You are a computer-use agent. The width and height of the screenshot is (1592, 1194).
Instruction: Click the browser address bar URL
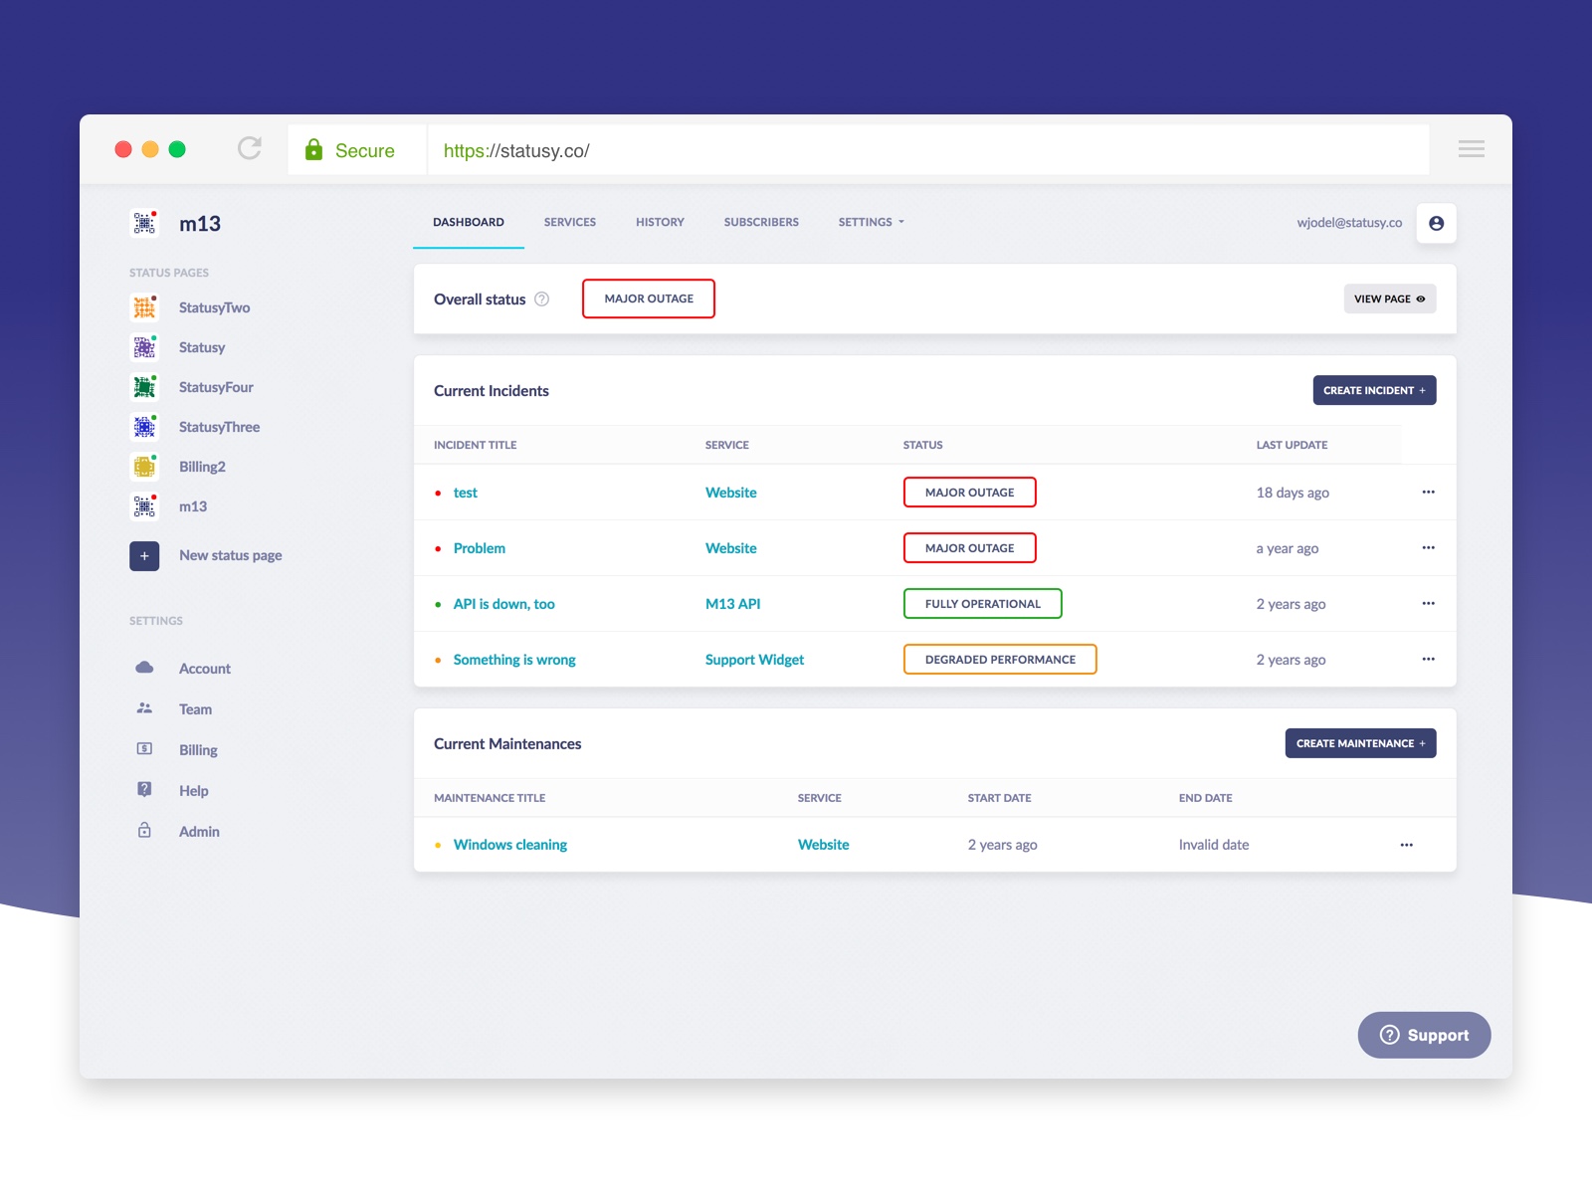coord(516,150)
